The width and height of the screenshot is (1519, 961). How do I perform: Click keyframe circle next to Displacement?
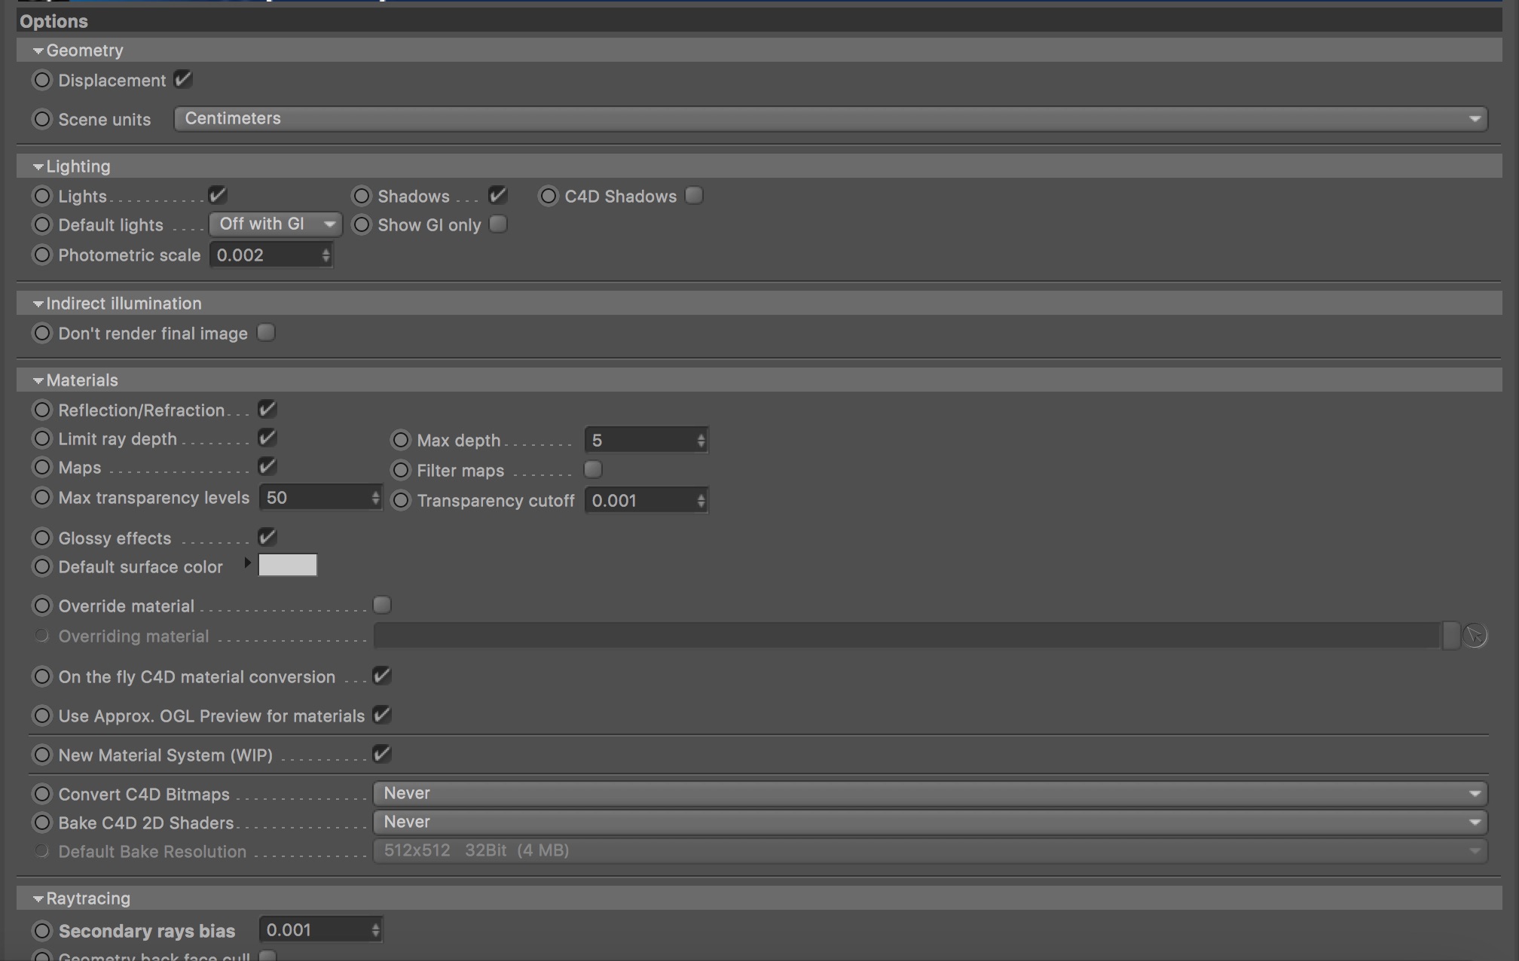(x=42, y=80)
